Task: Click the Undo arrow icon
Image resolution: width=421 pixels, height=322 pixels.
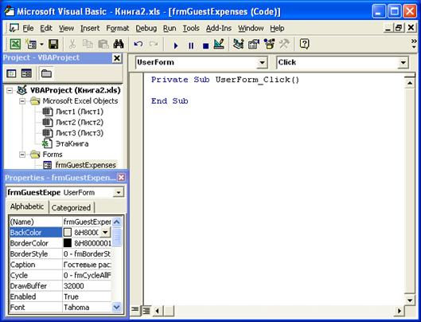Action: (x=138, y=44)
